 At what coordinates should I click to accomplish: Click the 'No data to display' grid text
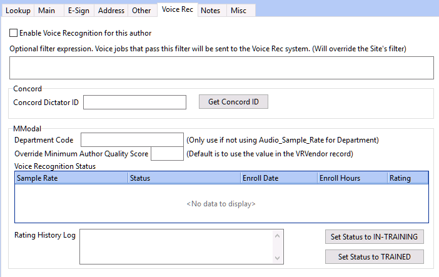[x=221, y=204]
